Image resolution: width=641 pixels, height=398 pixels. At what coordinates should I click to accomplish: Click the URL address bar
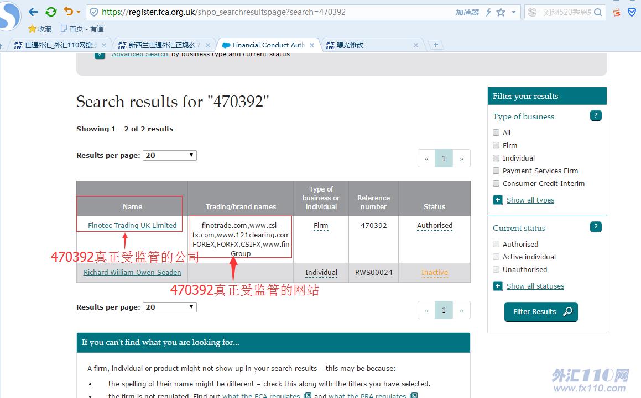click(x=277, y=12)
